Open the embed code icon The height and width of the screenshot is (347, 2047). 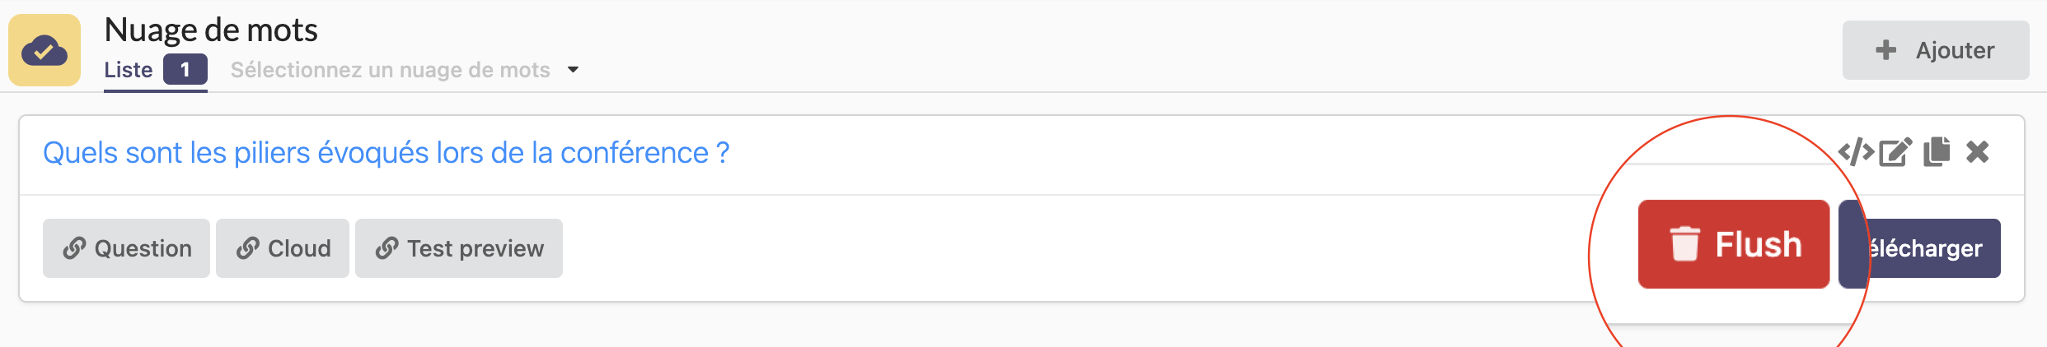[x=1856, y=152]
